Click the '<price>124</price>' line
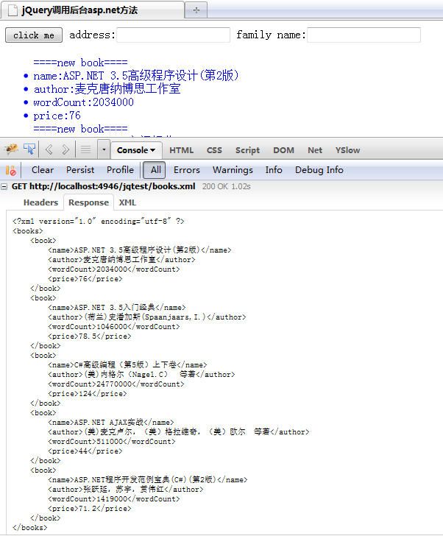 pyautogui.click(x=87, y=393)
